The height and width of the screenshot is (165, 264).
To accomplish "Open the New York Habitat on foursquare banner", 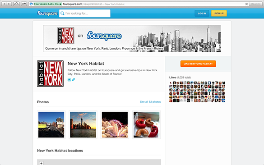I will tap(132, 38).
